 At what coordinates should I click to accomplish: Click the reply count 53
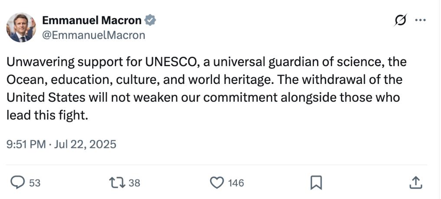tap(35, 183)
